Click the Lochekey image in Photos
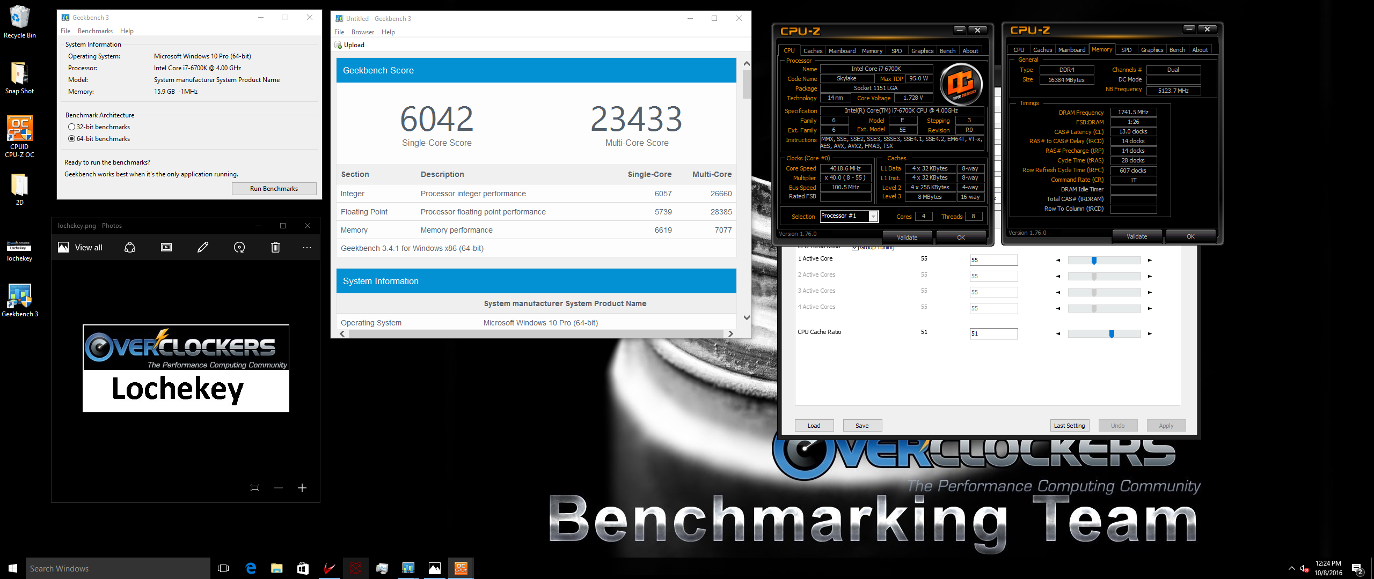1374x579 pixels. 186,368
